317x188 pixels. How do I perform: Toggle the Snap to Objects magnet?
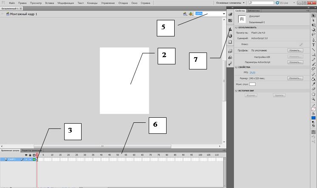tap(313, 132)
